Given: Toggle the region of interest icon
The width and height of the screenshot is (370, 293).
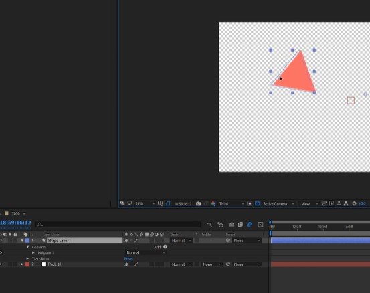Looking at the screenshot, I should pos(250,203).
